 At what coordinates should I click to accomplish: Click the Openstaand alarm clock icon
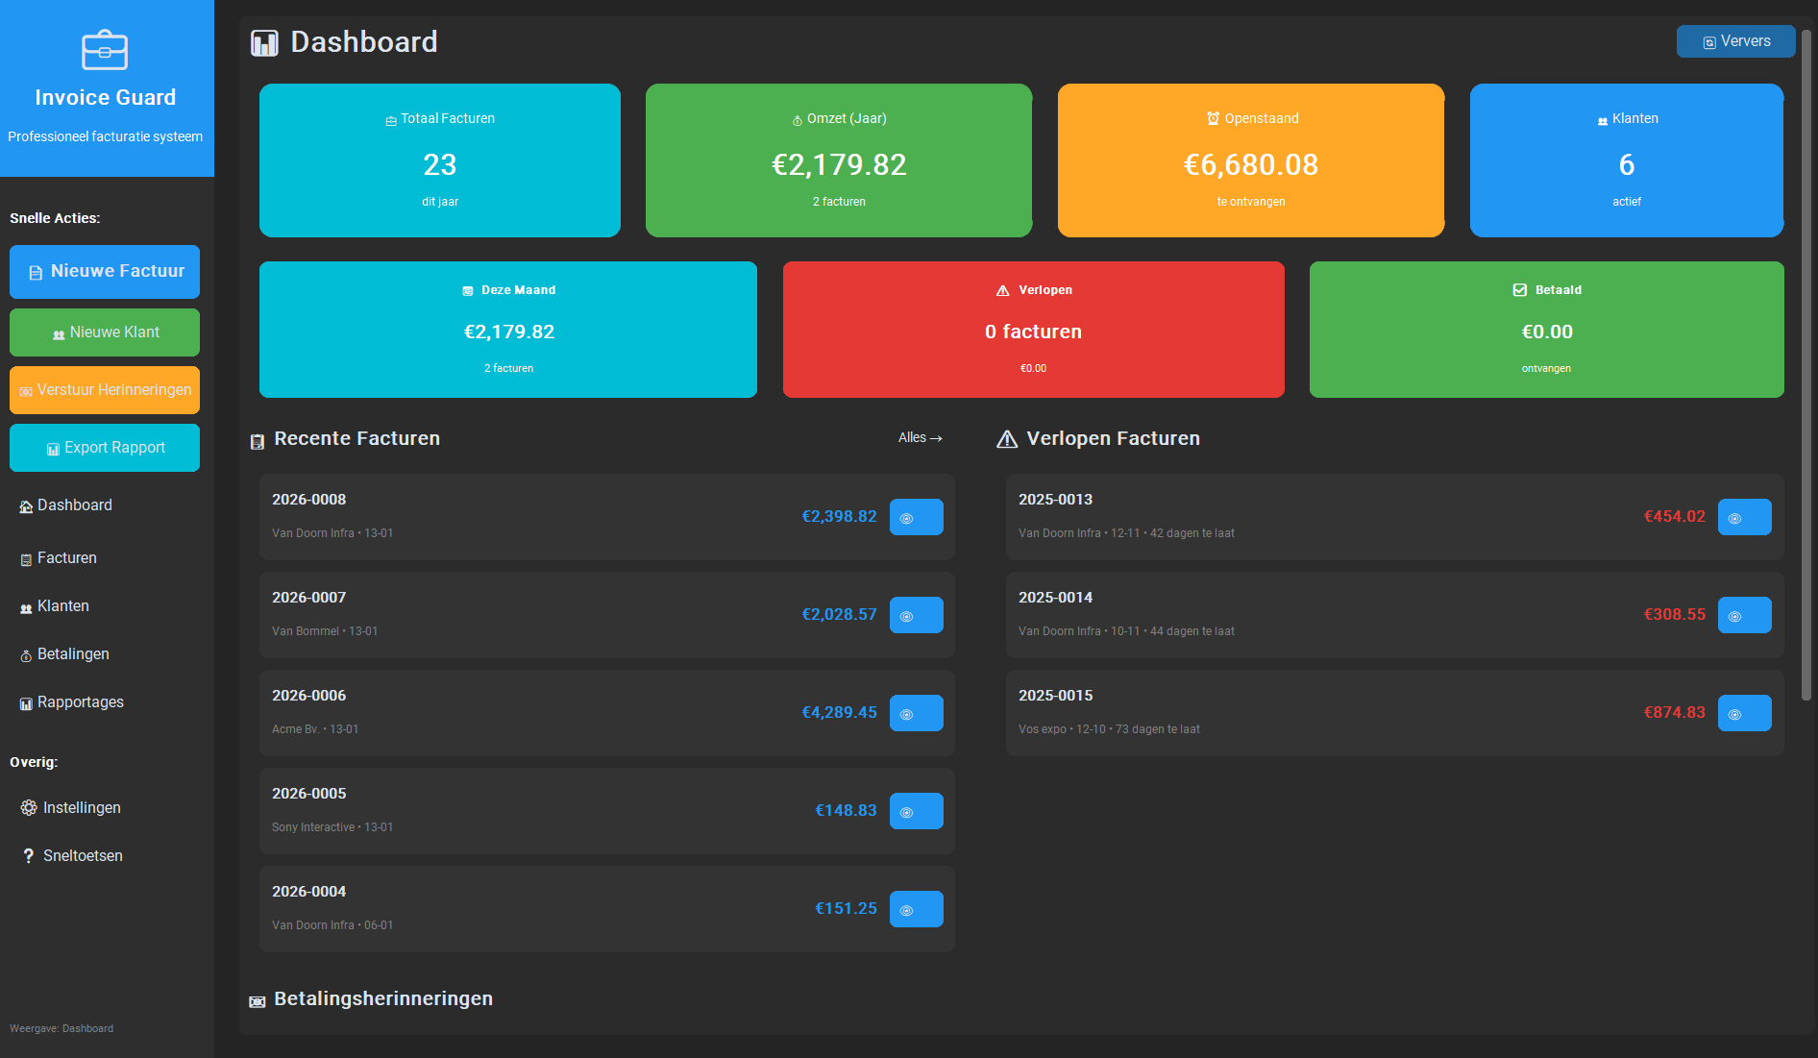pos(1214,118)
